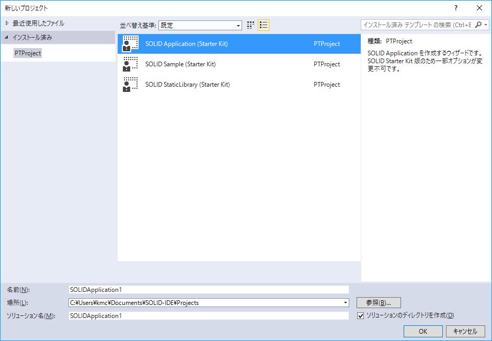Open the location path dropdown
The height and width of the screenshot is (341, 492).
pyautogui.click(x=345, y=302)
